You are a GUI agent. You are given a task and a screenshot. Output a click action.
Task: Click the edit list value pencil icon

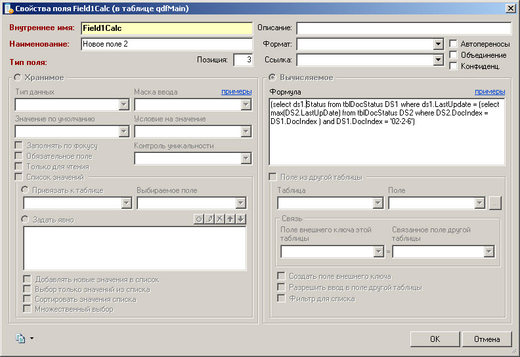(x=209, y=219)
